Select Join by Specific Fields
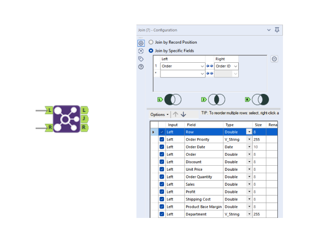 coord(151,51)
